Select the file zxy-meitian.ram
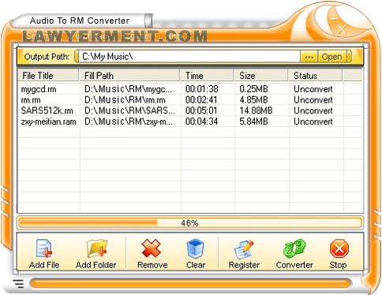Image resolution: width=382 pixels, height=295 pixels. tap(49, 121)
